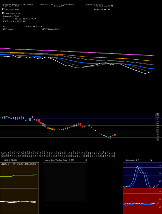
Task: Click the 'Day Vol: 0 M' text
Action: coord(102,10)
